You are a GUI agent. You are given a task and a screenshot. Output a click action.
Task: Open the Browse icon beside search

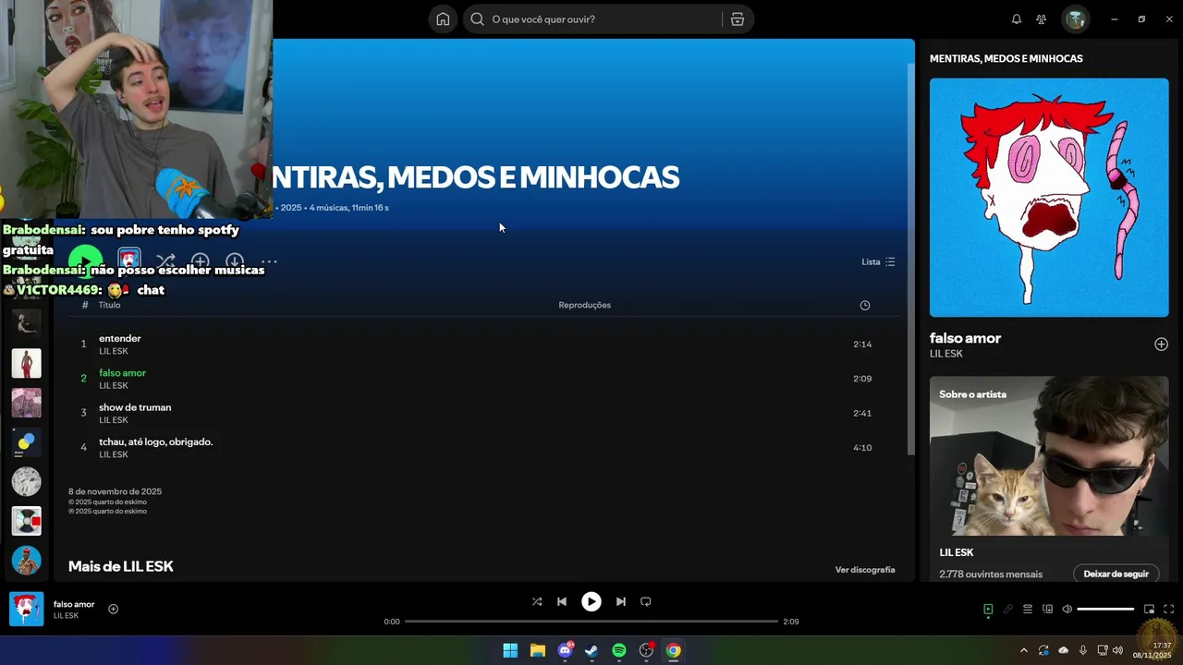coord(738,19)
